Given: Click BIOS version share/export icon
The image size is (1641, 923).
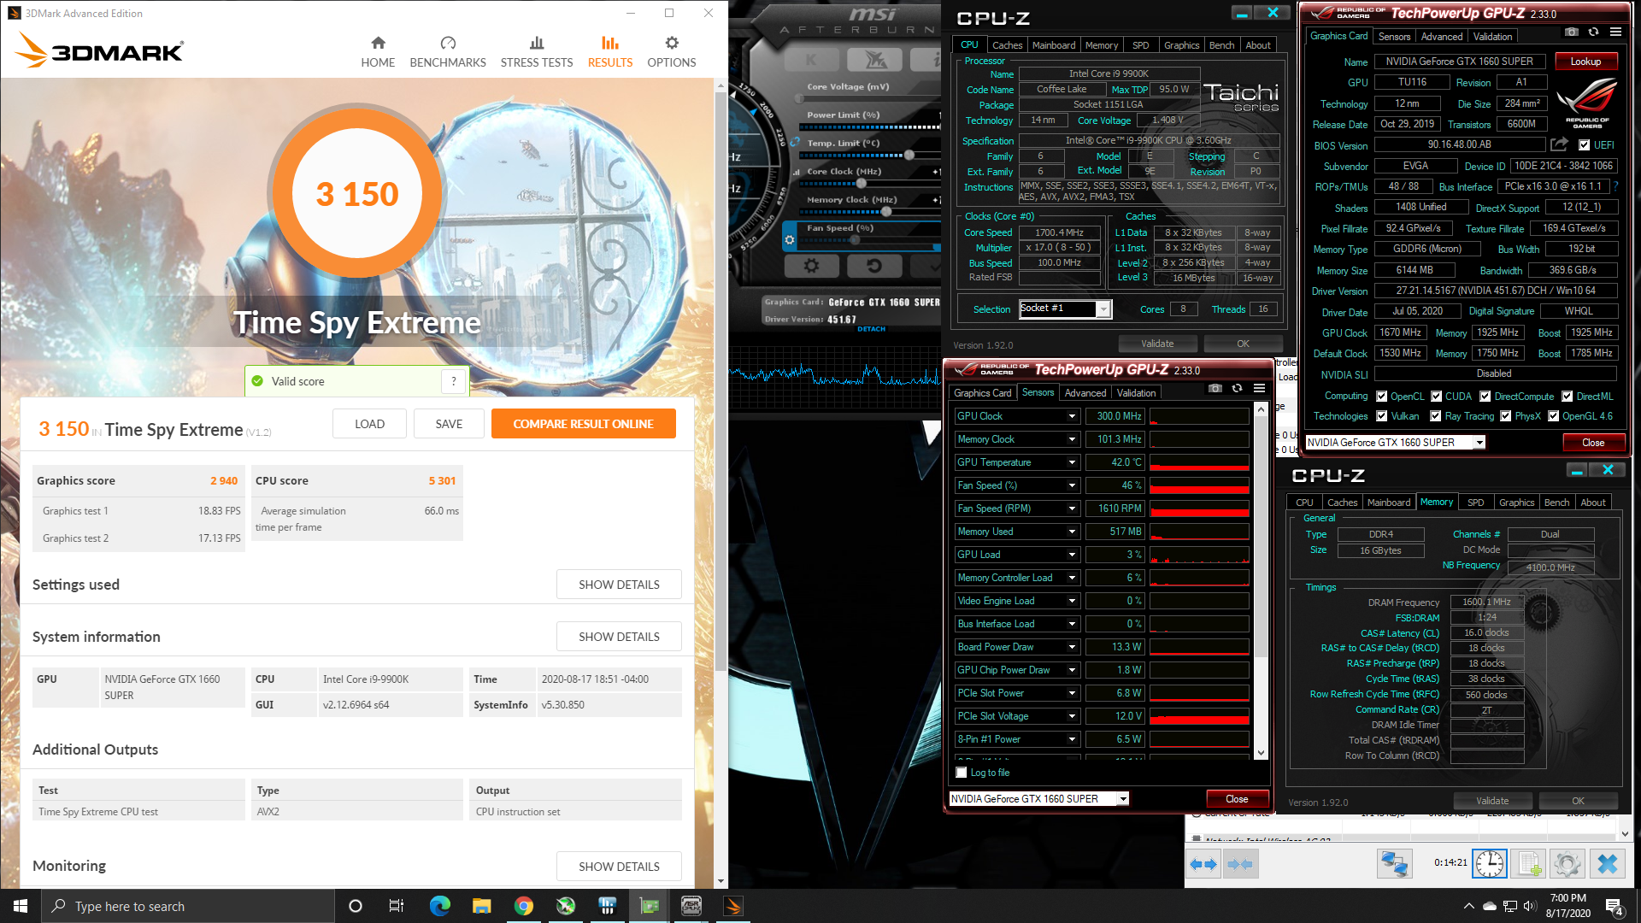Looking at the screenshot, I should click(x=1560, y=145).
